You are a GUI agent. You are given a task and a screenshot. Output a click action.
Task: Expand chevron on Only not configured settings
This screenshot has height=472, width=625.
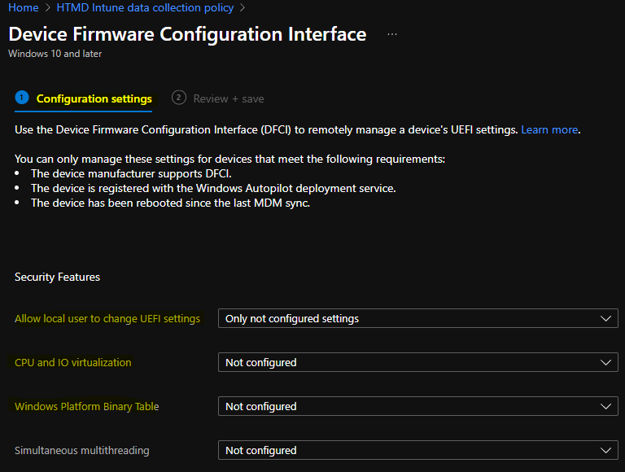pos(605,318)
